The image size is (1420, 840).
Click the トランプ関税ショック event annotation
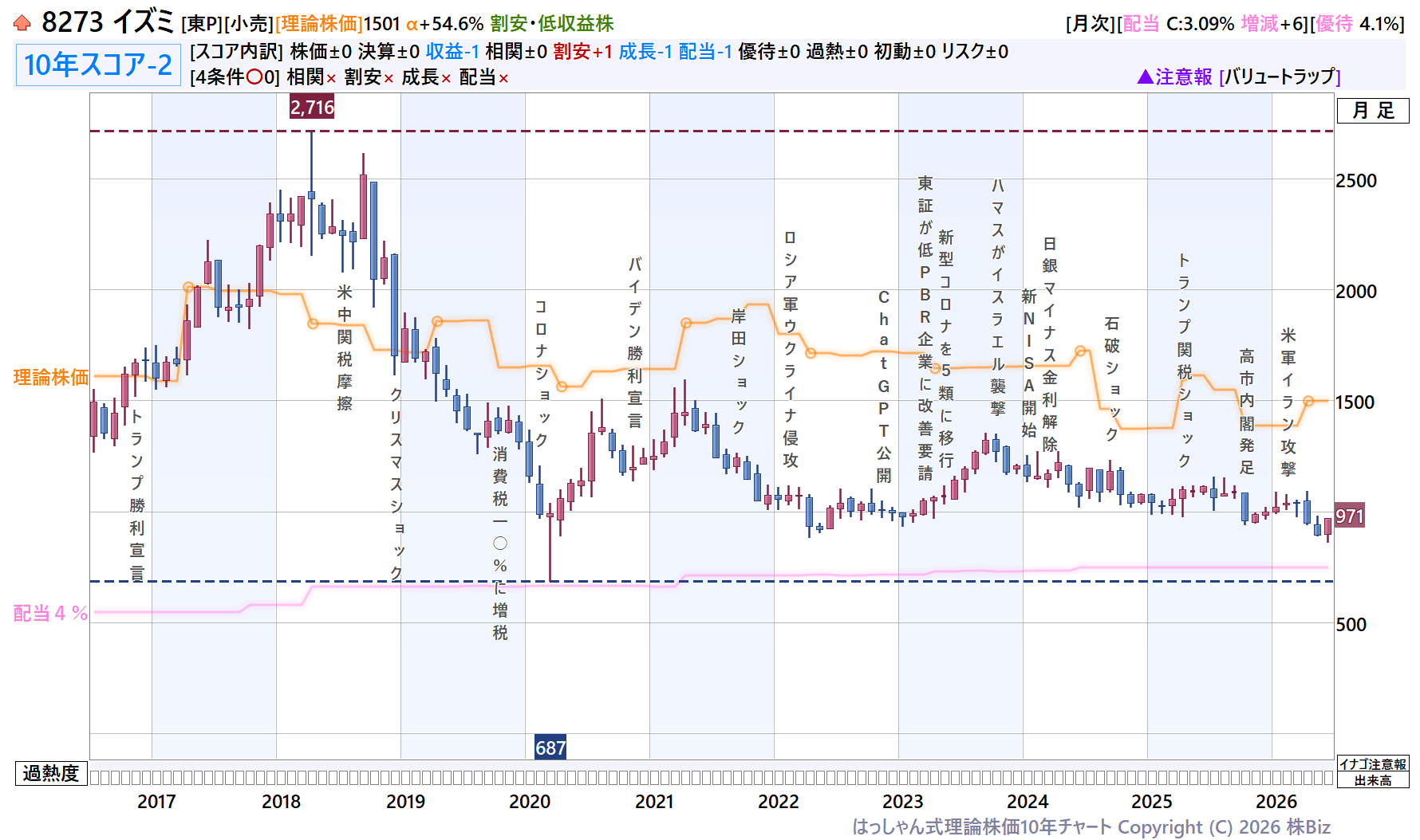coord(1185,360)
